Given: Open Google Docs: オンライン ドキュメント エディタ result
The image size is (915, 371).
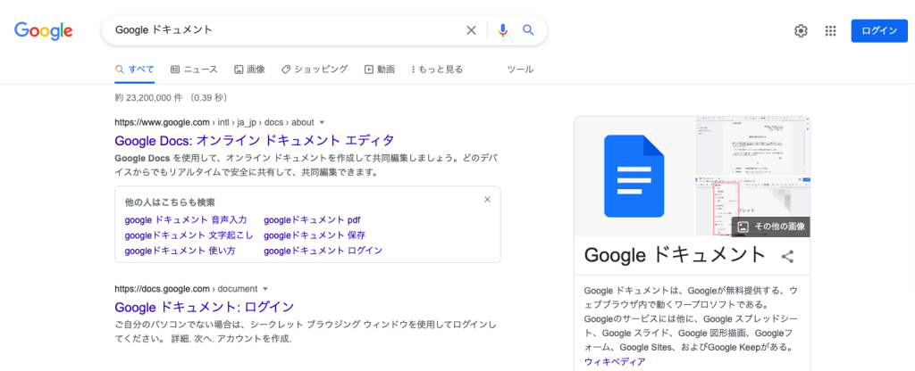Looking at the screenshot, I should pyautogui.click(x=255, y=140).
